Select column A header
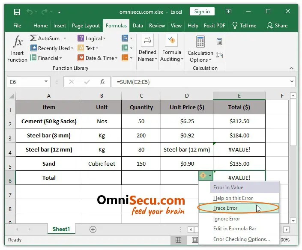The width and height of the screenshot is (302, 250). point(49,95)
